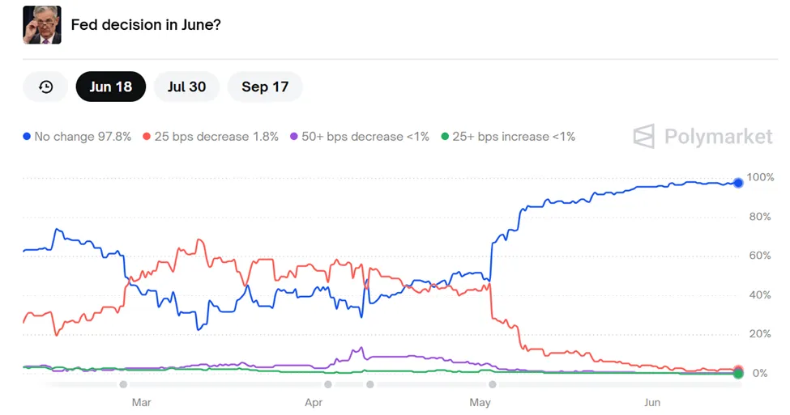Click the Polymarket wordmark text

click(718, 136)
